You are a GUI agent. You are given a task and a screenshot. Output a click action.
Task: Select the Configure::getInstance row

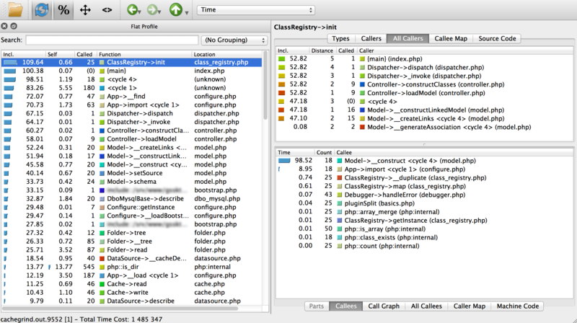pyautogui.click(x=132, y=207)
